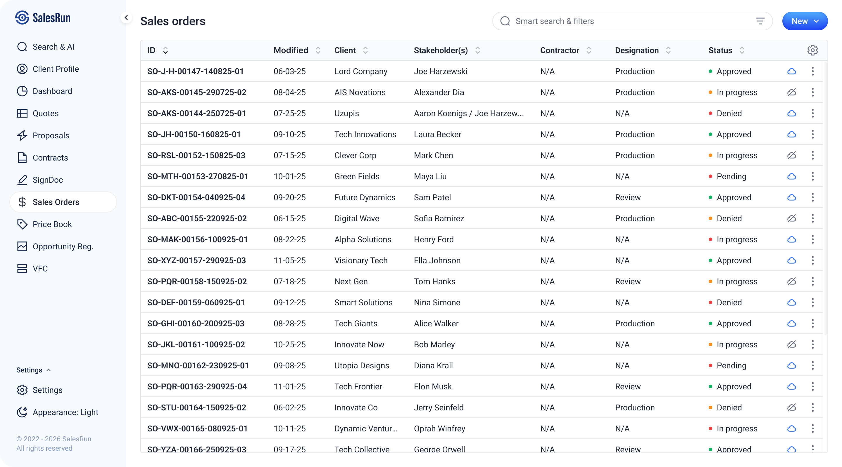Toggle the hidden-eye icon on Clever Corp row
This screenshot has height=467, width=842.
pyautogui.click(x=792, y=155)
